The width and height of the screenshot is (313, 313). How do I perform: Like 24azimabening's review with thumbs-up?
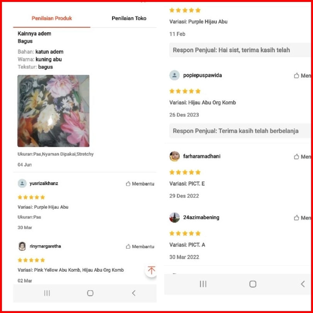click(302, 218)
